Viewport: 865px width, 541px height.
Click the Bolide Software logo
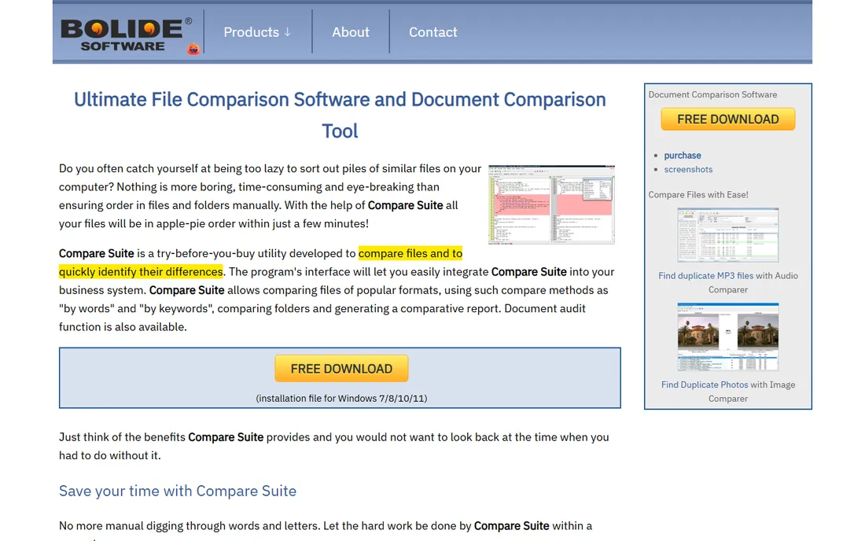click(127, 35)
